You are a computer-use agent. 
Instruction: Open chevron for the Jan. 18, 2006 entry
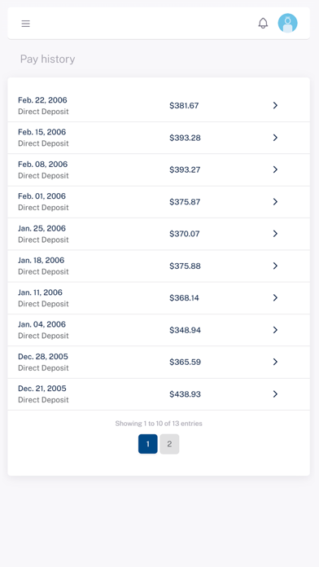coord(275,266)
